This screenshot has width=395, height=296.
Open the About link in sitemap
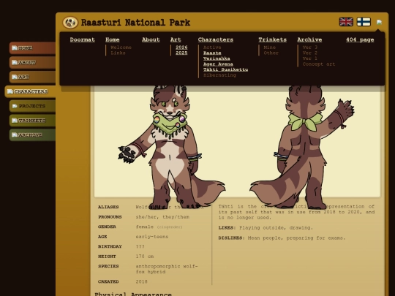[151, 39]
